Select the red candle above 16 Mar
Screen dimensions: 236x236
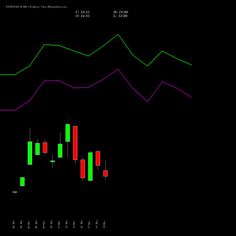pos(83,169)
